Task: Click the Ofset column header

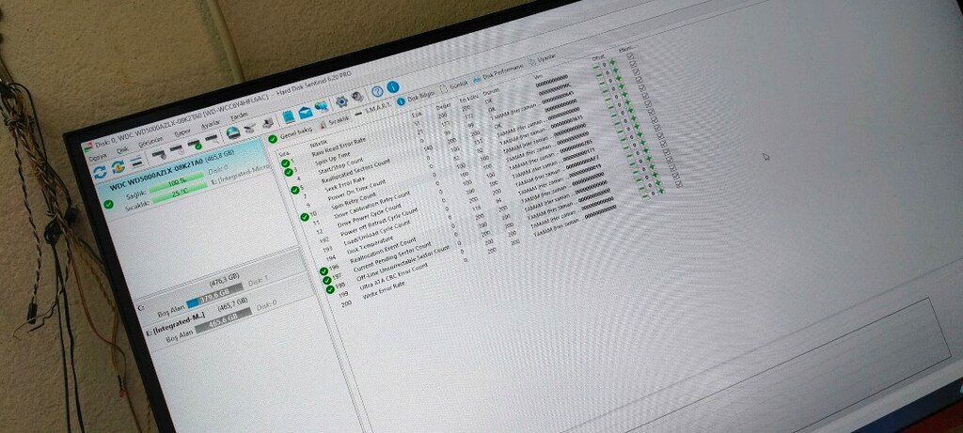Action: 598,57
